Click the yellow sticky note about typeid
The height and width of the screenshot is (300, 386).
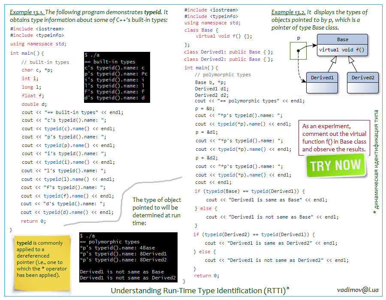(x=42, y=263)
